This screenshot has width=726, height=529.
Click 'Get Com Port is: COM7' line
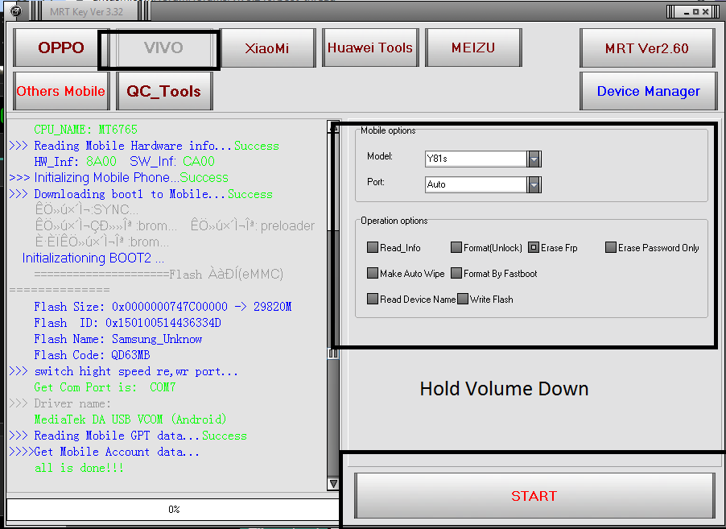[x=105, y=387]
